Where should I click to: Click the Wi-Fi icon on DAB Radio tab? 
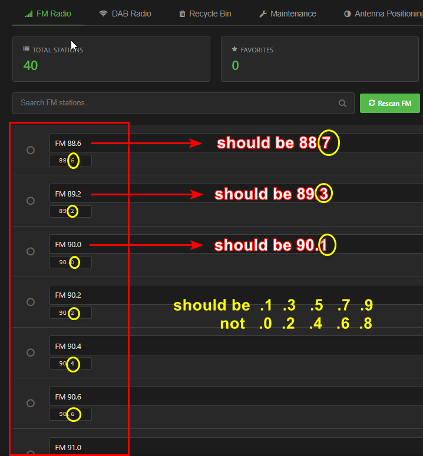click(103, 14)
